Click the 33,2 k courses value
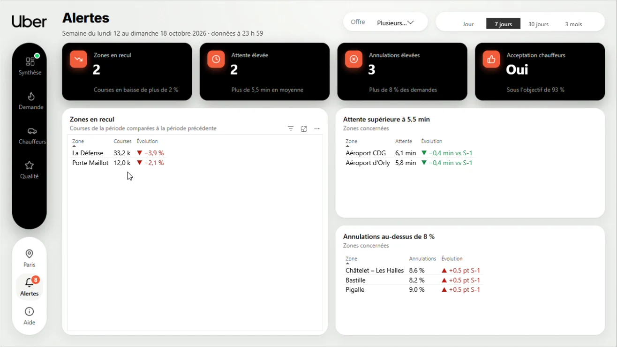This screenshot has height=347, width=617. pos(122,153)
